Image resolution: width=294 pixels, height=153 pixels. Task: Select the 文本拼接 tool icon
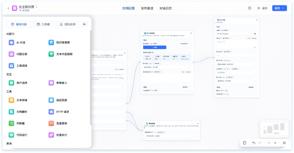(x=11, y=100)
